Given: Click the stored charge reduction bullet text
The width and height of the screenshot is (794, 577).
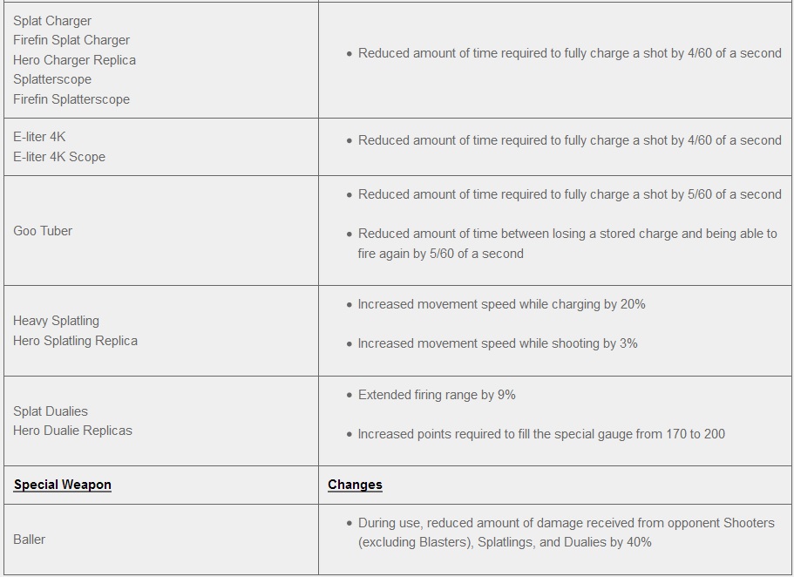Looking at the screenshot, I should coord(567,243).
